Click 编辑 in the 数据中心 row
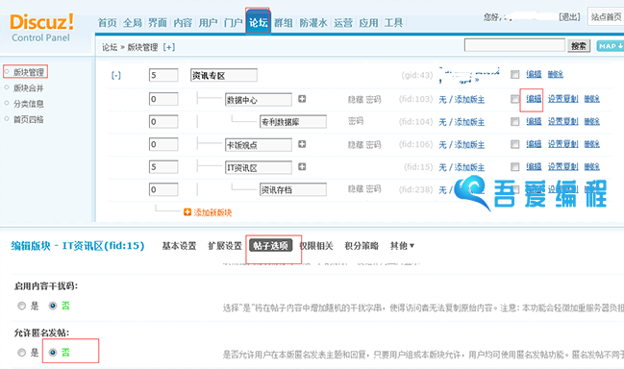 click(x=534, y=99)
